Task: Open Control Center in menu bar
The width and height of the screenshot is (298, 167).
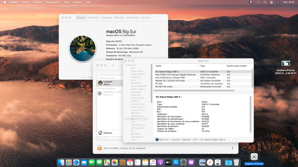Action: point(271,2)
